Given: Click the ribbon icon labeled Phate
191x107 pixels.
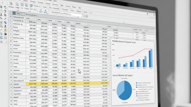Looking at the screenshot, I should 26,5.
